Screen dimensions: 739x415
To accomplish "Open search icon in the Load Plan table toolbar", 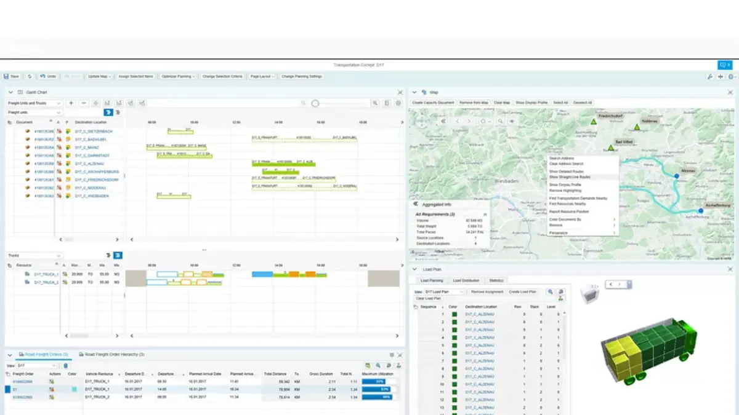I will click(x=551, y=291).
